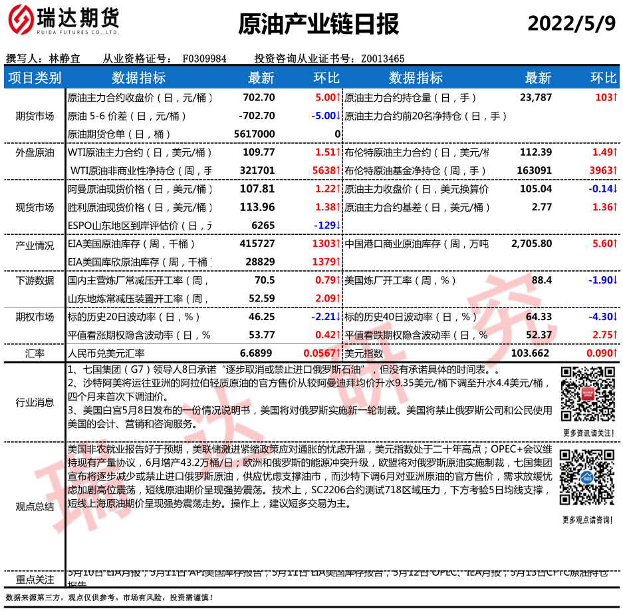Open the 更多观点请咨询 caption link
Screen dimensions: 623x611
point(587,520)
